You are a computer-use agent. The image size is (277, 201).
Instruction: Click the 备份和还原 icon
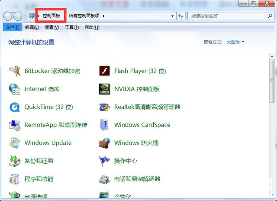(15, 161)
